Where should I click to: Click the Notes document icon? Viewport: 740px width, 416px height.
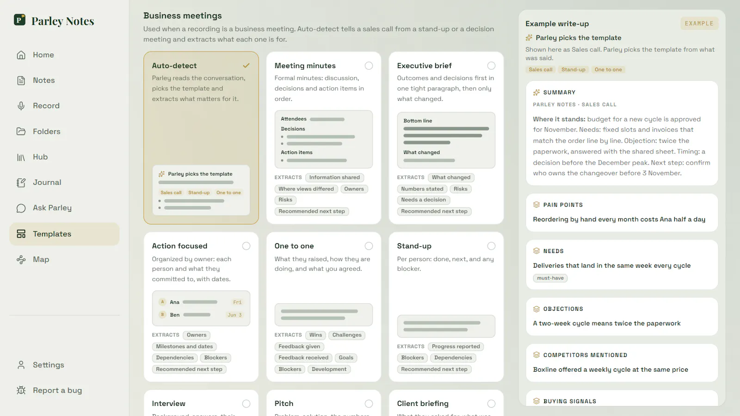(x=21, y=80)
